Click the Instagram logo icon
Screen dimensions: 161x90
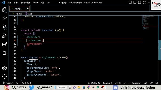[x=7, y=88]
